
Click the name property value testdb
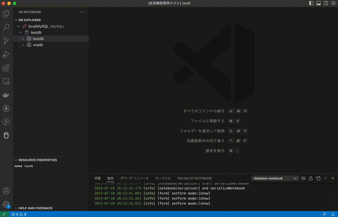[29, 166]
